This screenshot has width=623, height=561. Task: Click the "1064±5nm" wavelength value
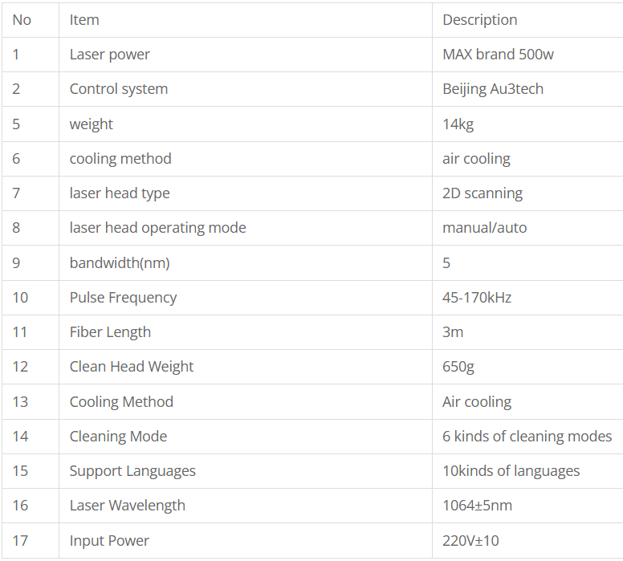[x=478, y=506]
